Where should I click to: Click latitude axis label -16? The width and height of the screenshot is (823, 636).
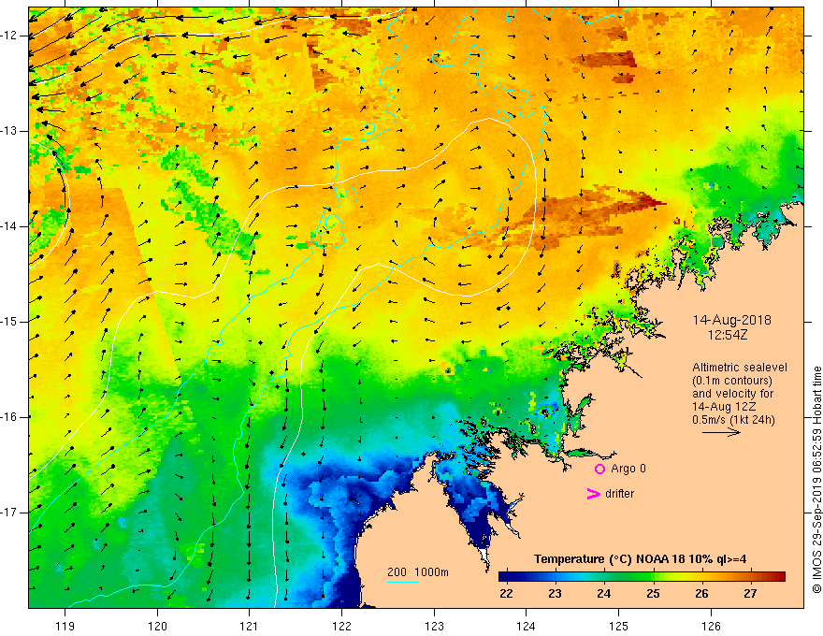[x=10, y=417]
